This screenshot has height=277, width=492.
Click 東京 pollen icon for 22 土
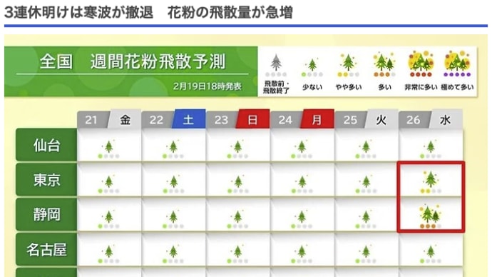pos(173,184)
